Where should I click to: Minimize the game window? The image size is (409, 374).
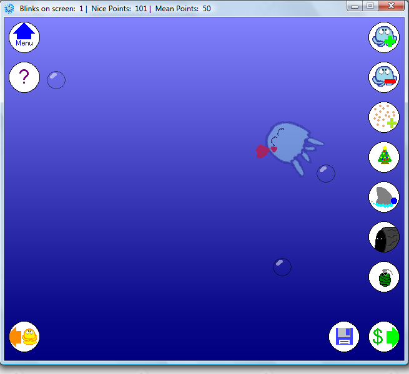click(x=354, y=6)
